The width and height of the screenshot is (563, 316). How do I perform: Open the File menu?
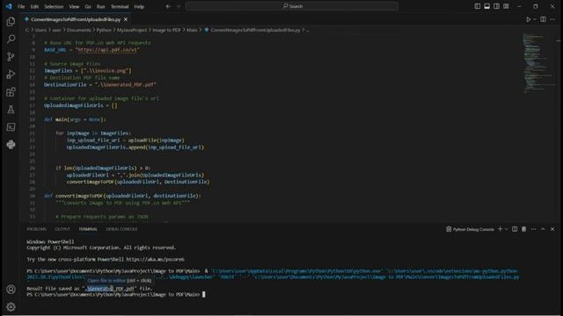coord(21,6)
